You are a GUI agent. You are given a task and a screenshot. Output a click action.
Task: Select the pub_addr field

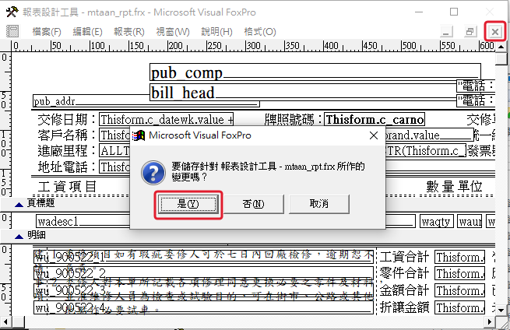click(146, 101)
